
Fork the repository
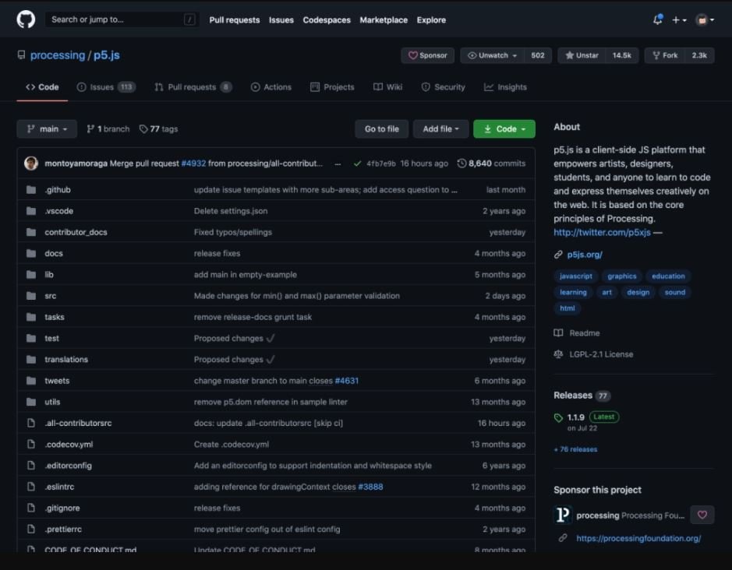pyautogui.click(x=665, y=55)
